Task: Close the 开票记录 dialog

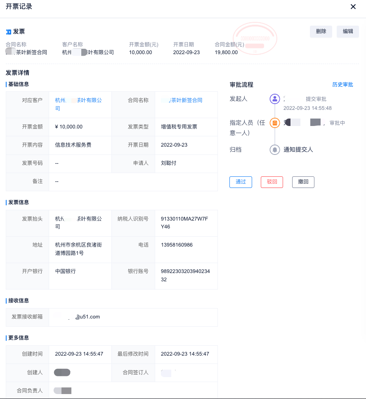Action: 353,7
